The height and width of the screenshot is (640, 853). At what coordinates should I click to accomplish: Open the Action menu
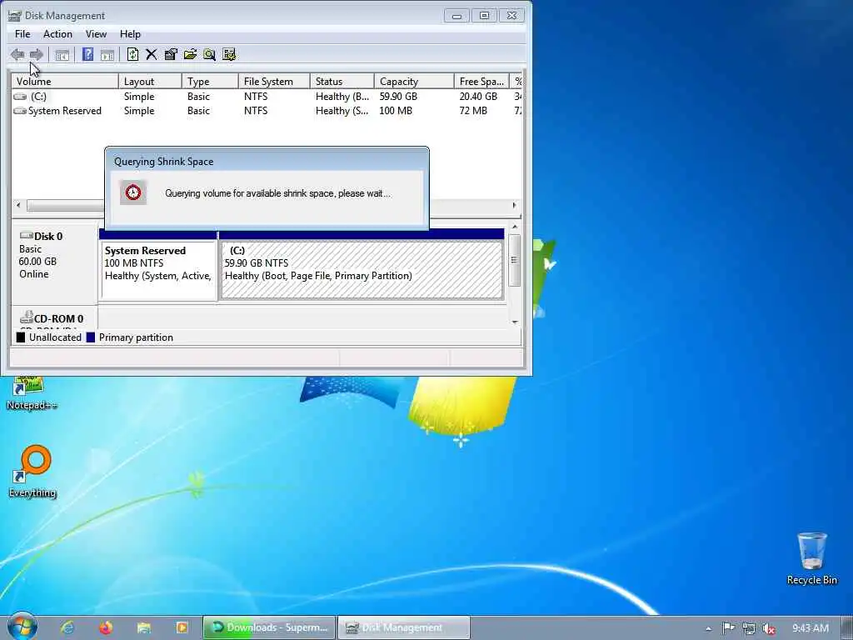pyautogui.click(x=57, y=33)
